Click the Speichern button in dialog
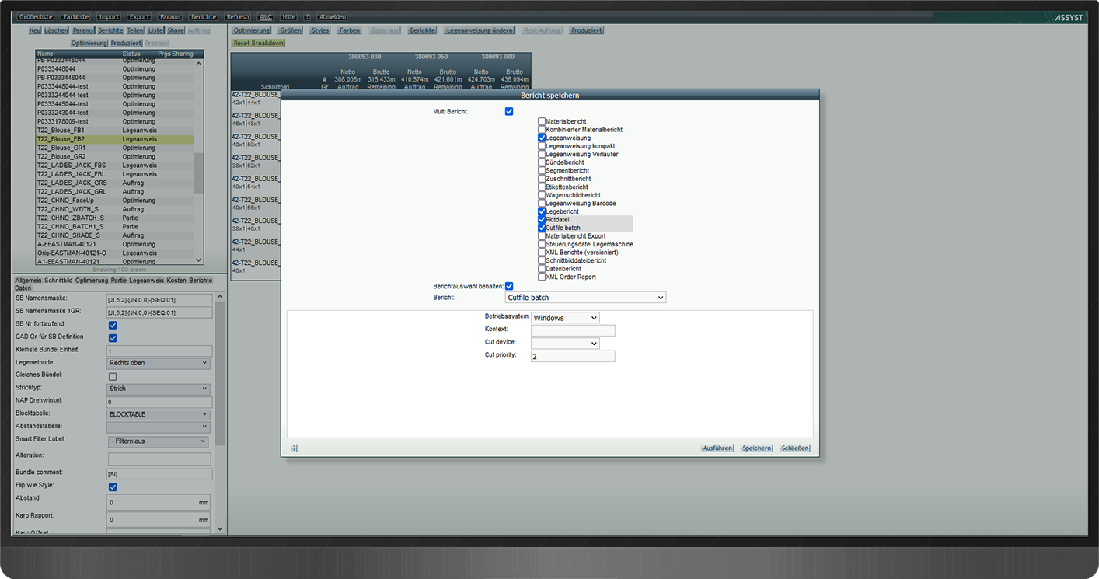 (x=756, y=448)
